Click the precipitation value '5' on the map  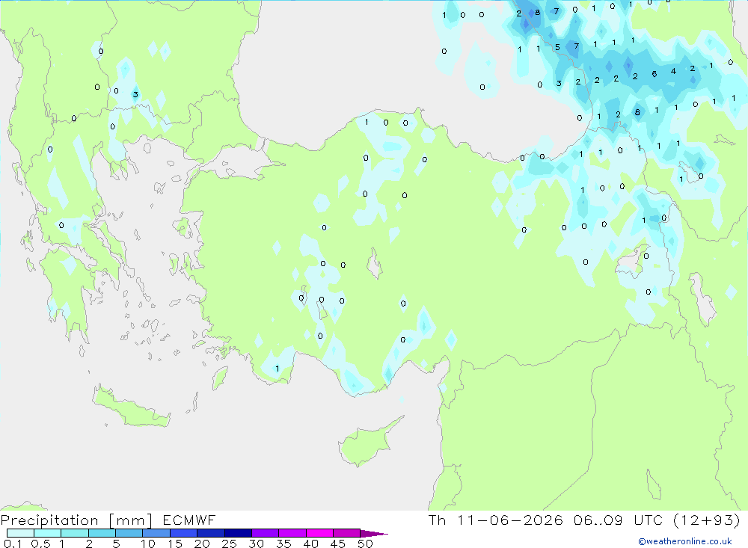[x=557, y=47]
